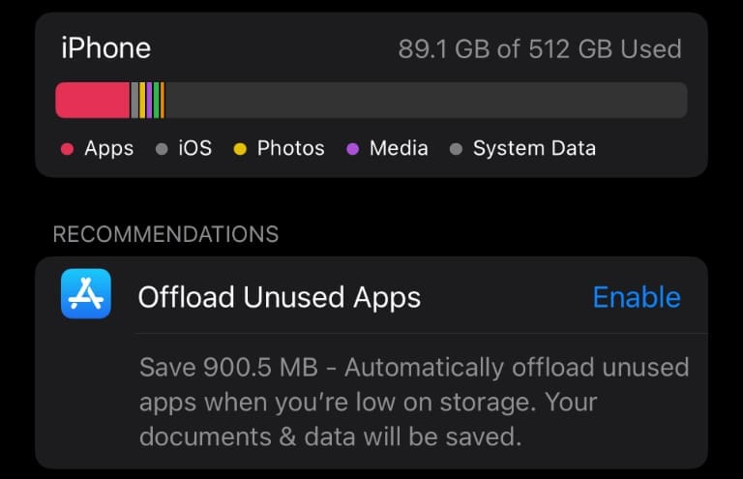The image size is (743, 479).
Task: Click the red Apps segment in storage bar
Action: click(x=93, y=100)
